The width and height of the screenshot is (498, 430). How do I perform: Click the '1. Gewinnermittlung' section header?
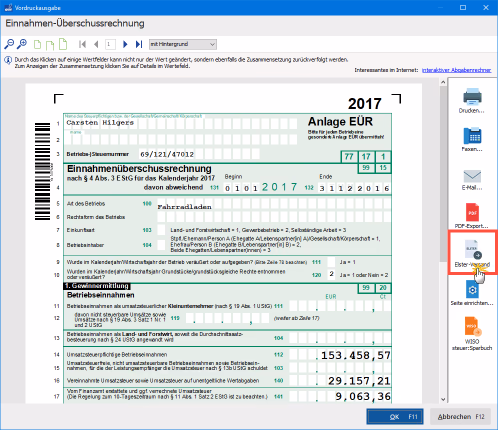coord(97,286)
